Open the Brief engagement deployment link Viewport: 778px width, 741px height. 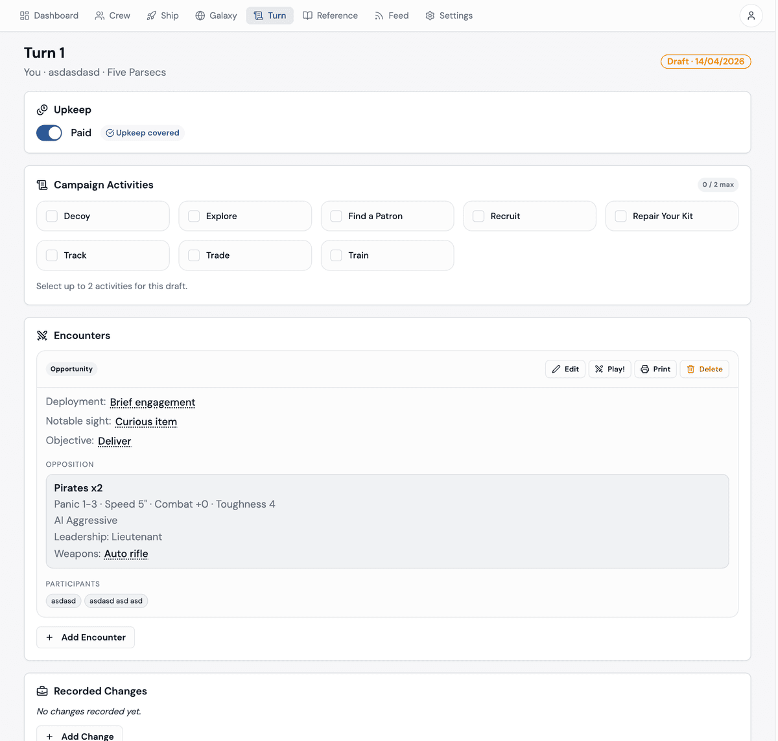152,402
